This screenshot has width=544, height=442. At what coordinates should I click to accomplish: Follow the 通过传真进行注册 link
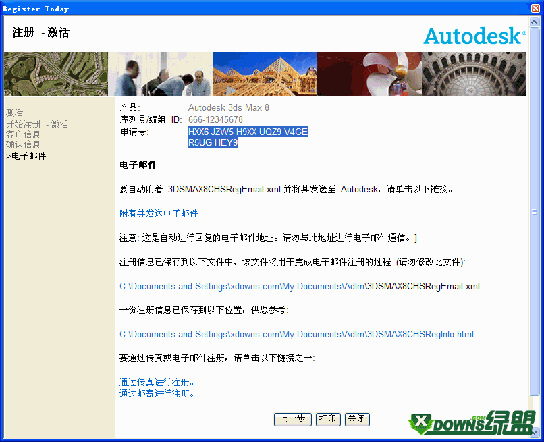157,383
